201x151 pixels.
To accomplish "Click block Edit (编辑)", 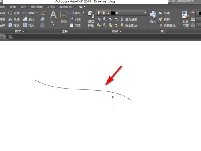I will click(164, 19).
